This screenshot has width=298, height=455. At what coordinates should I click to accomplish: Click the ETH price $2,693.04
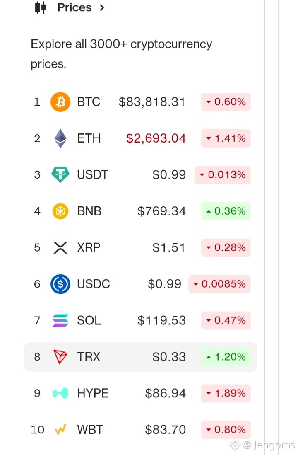156,138
